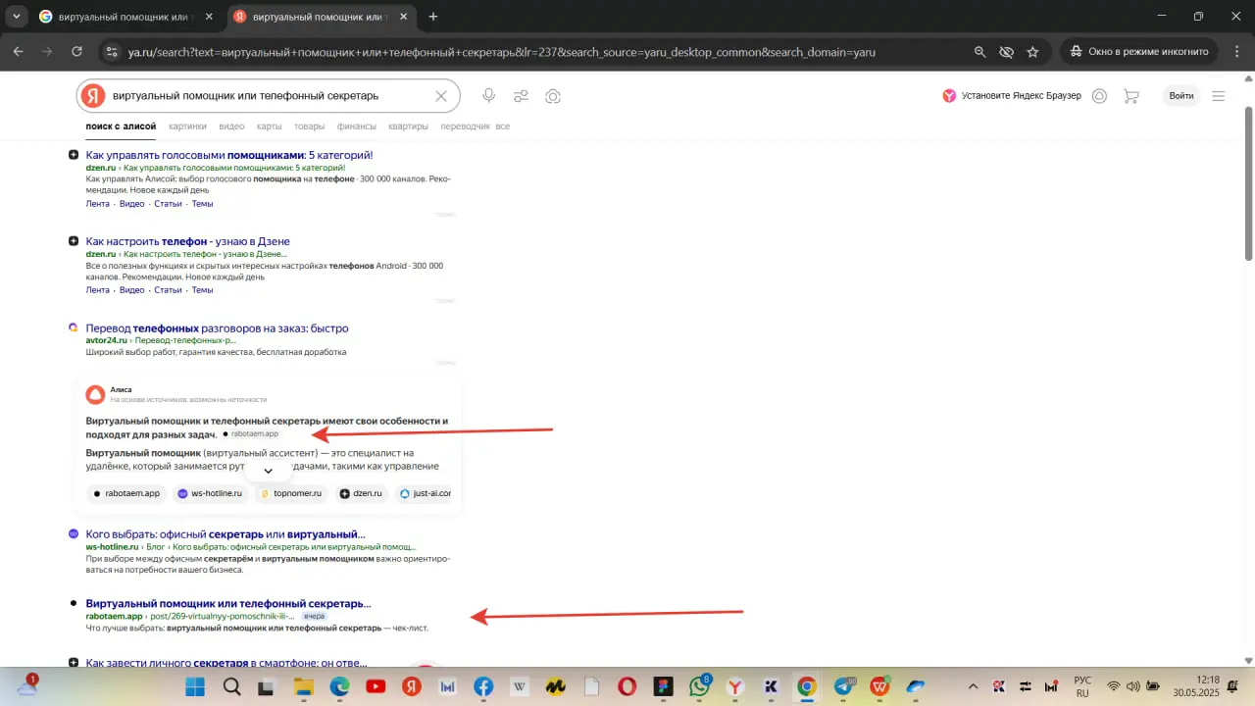Click inside the Yandex search text field
1255x706 pixels.
[270, 96]
